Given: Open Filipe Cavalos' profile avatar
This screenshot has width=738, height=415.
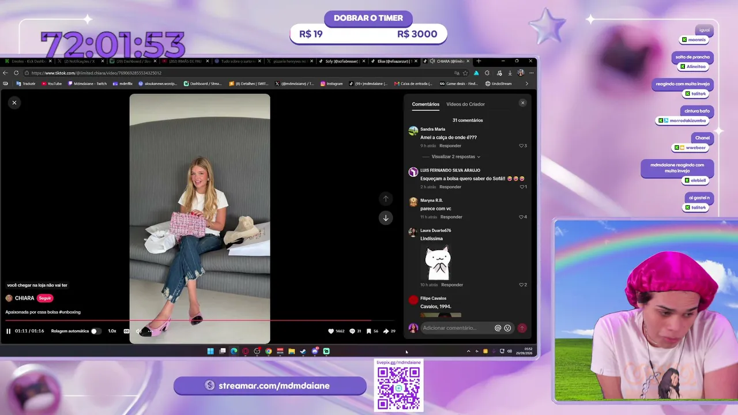Looking at the screenshot, I should (x=413, y=300).
